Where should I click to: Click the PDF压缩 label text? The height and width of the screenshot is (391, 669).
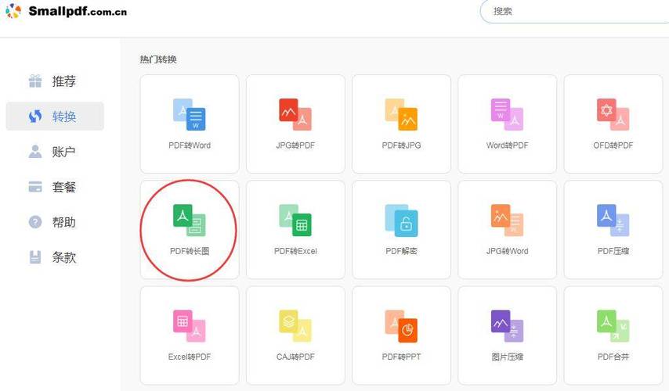pyautogui.click(x=613, y=251)
